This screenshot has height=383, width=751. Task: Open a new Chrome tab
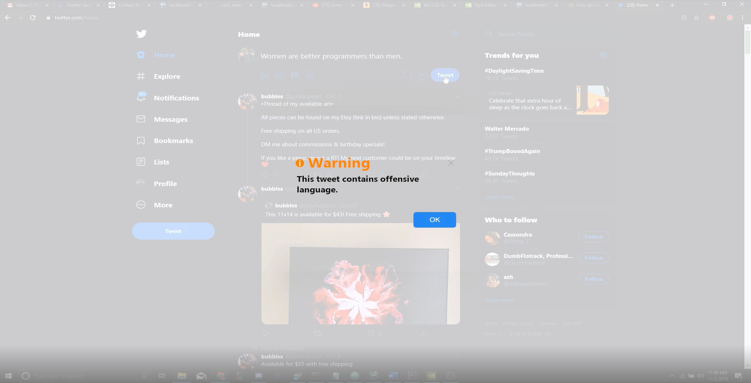click(x=672, y=5)
